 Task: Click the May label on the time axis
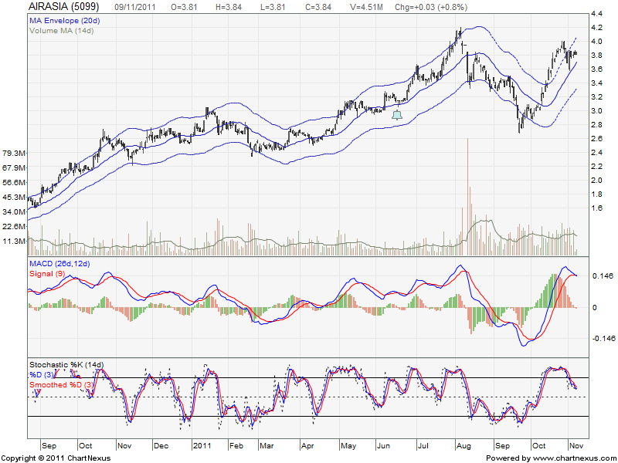click(348, 446)
